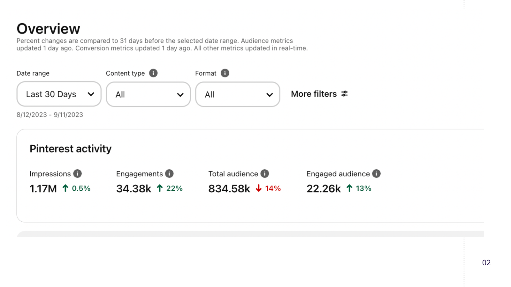Open the Format All dropdown
This screenshot has width=511, height=287.
pyautogui.click(x=238, y=94)
